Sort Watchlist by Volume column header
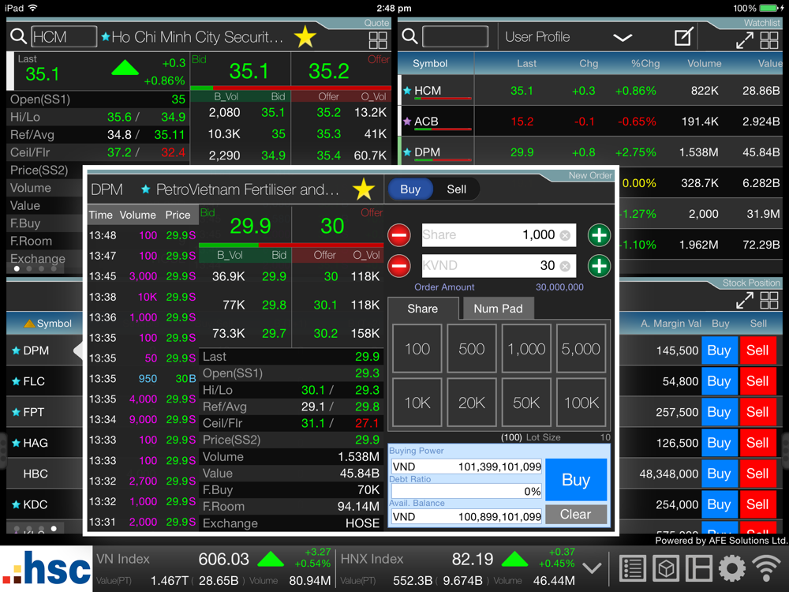 pyautogui.click(x=705, y=63)
